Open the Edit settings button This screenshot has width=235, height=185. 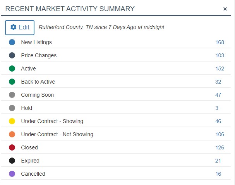tap(20, 27)
